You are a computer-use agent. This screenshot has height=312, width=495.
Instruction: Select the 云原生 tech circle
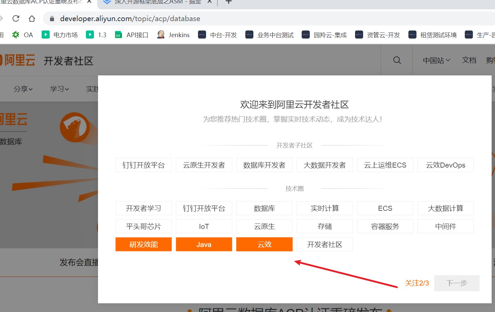[264, 226]
